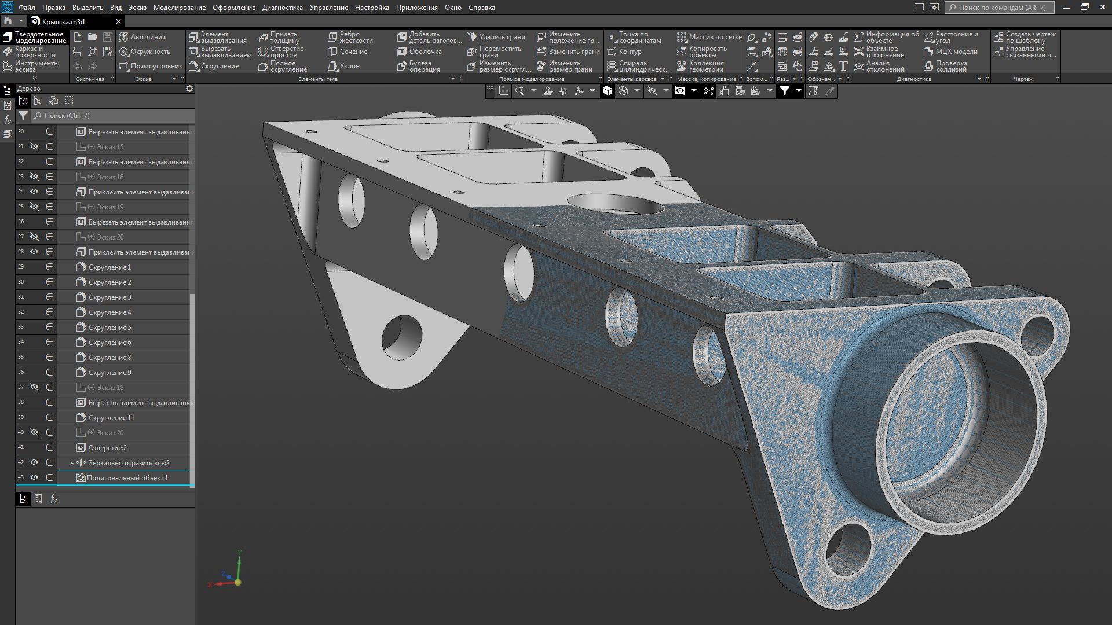The height and width of the screenshot is (625, 1112).
Task: Open the Диагностика menu
Action: (282, 8)
